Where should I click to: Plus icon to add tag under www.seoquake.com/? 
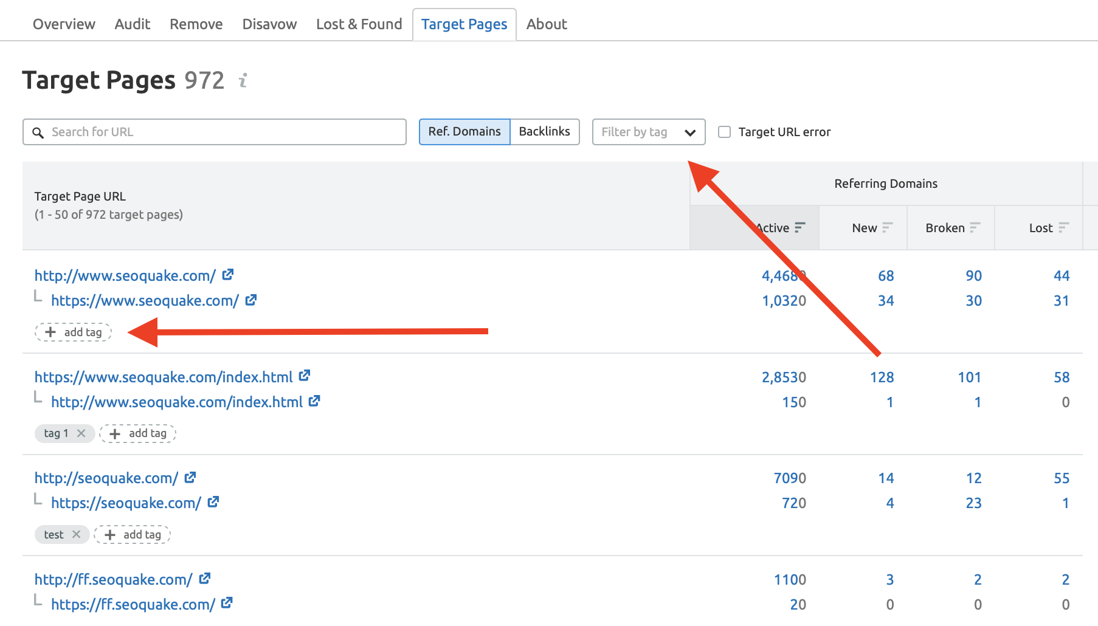pos(50,332)
